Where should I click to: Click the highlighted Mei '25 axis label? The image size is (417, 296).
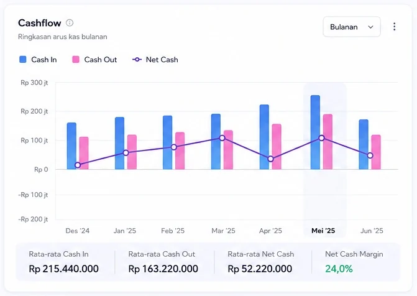(323, 231)
